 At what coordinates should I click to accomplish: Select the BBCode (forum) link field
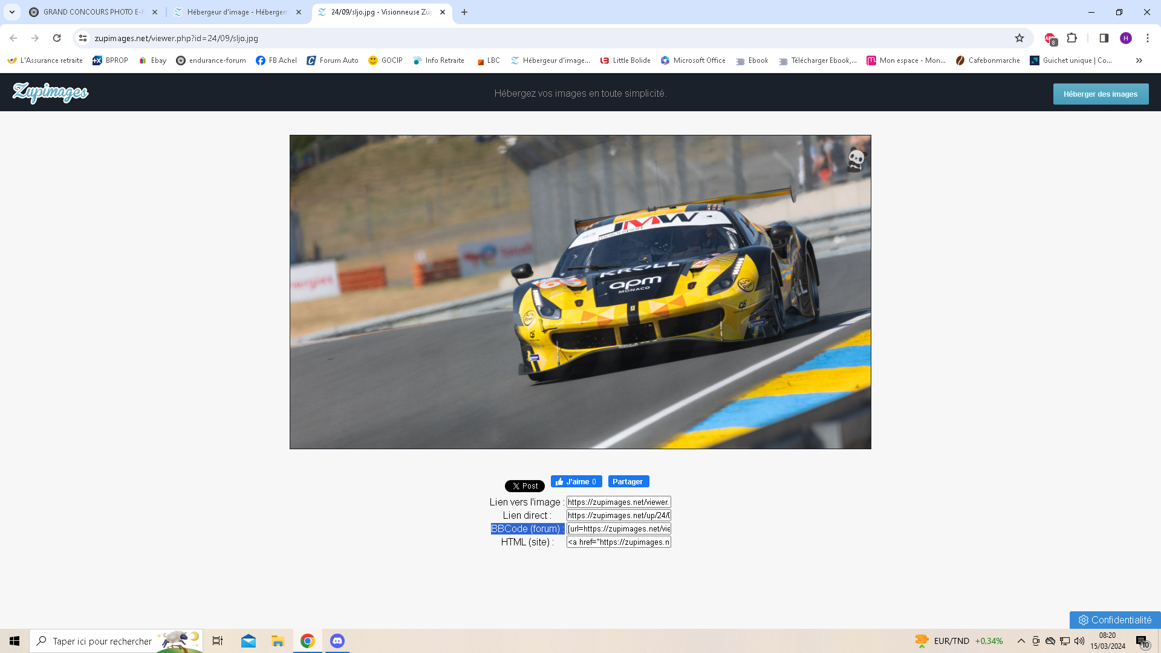tap(618, 528)
